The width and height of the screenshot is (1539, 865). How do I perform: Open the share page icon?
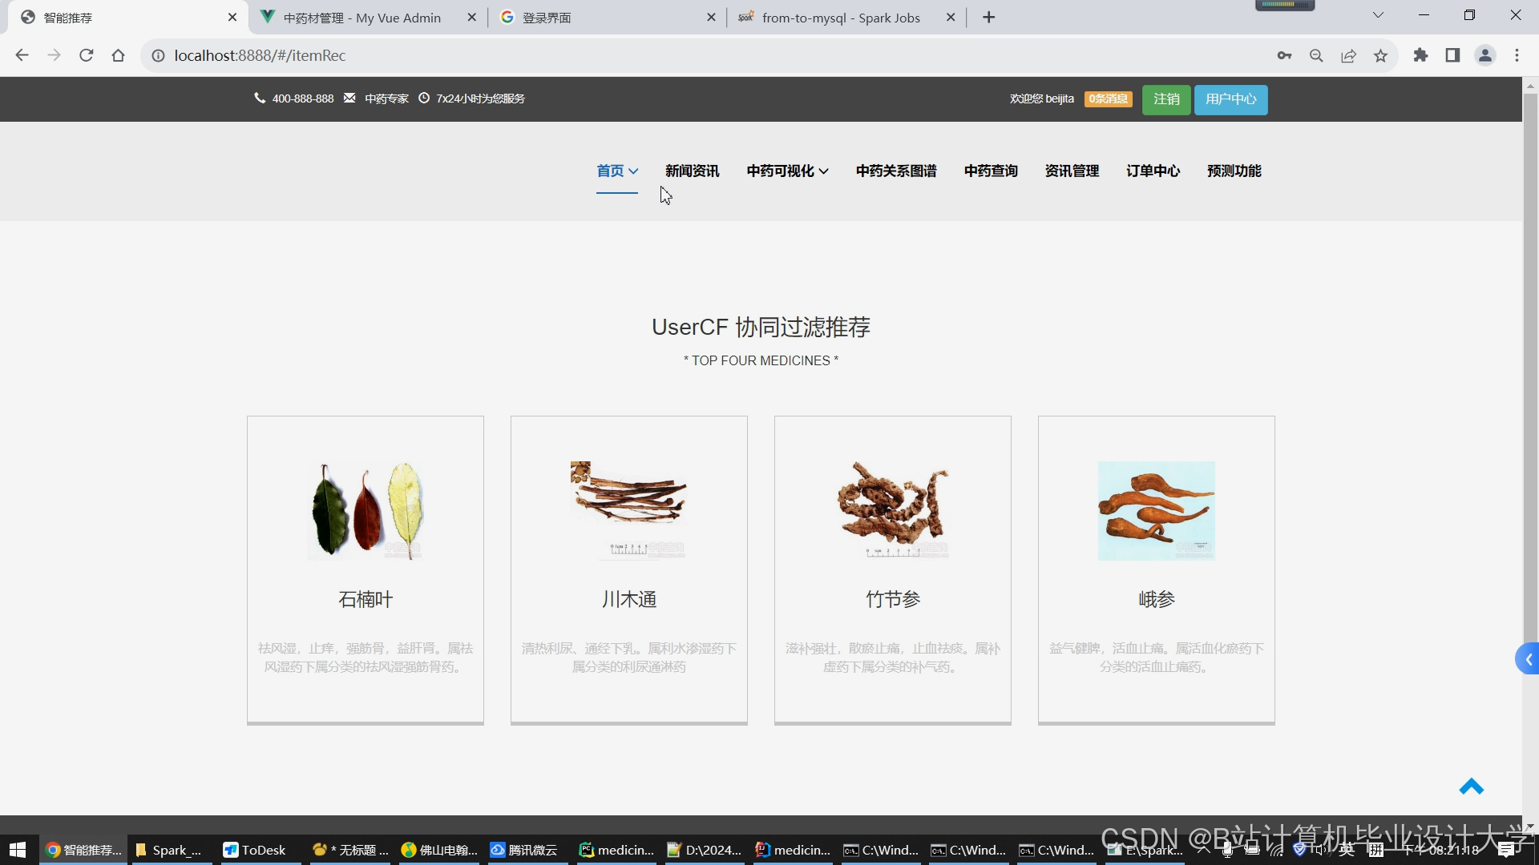coord(1348,56)
